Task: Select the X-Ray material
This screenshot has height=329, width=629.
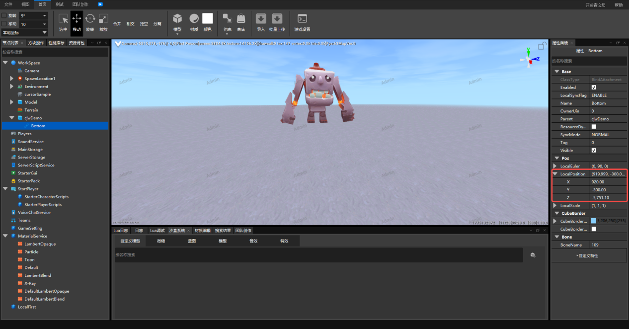Action: [x=30, y=283]
